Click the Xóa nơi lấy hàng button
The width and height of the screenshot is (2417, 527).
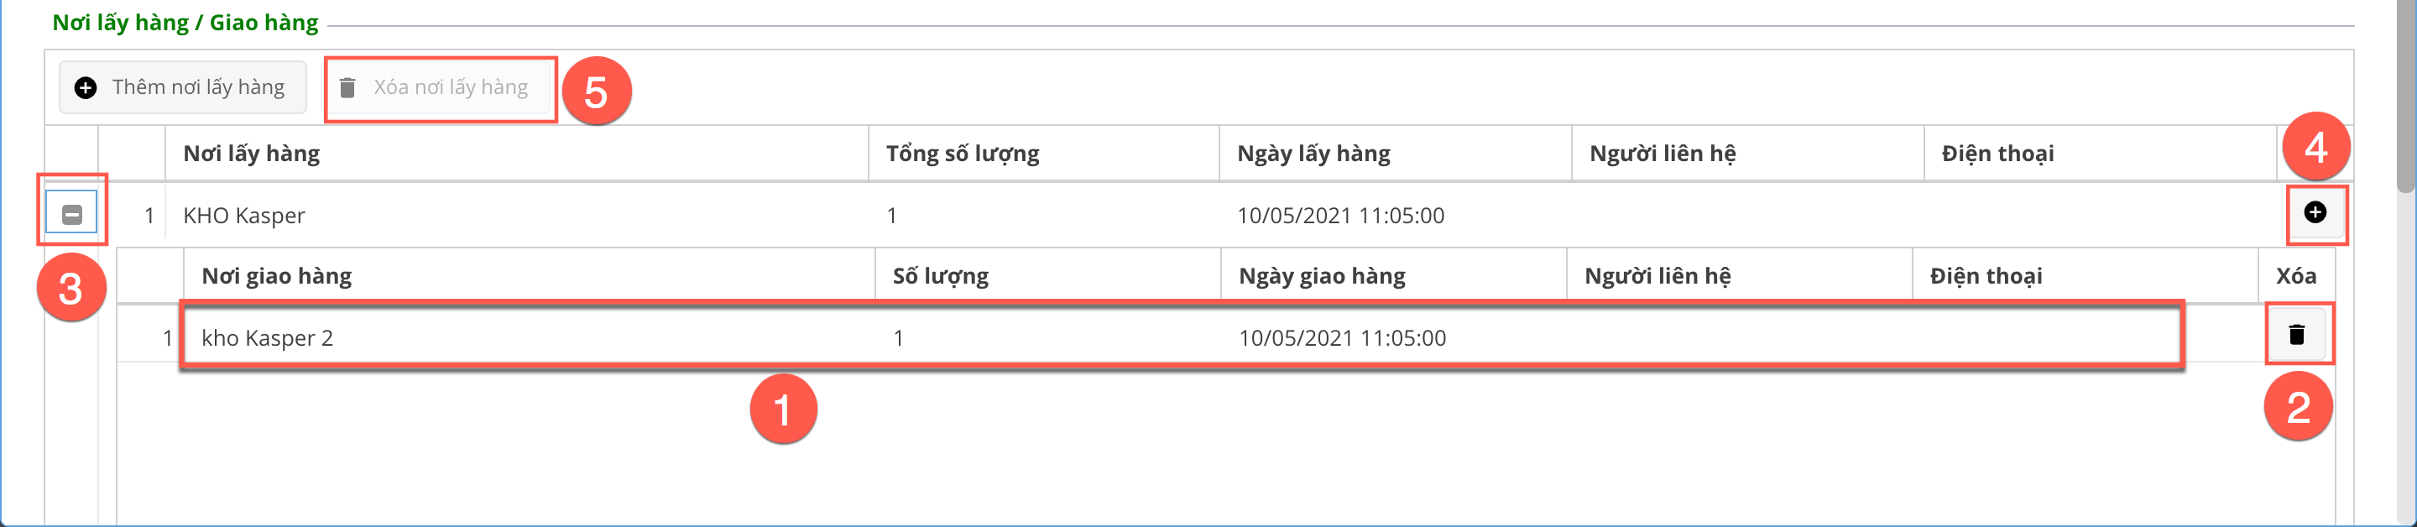click(x=437, y=88)
